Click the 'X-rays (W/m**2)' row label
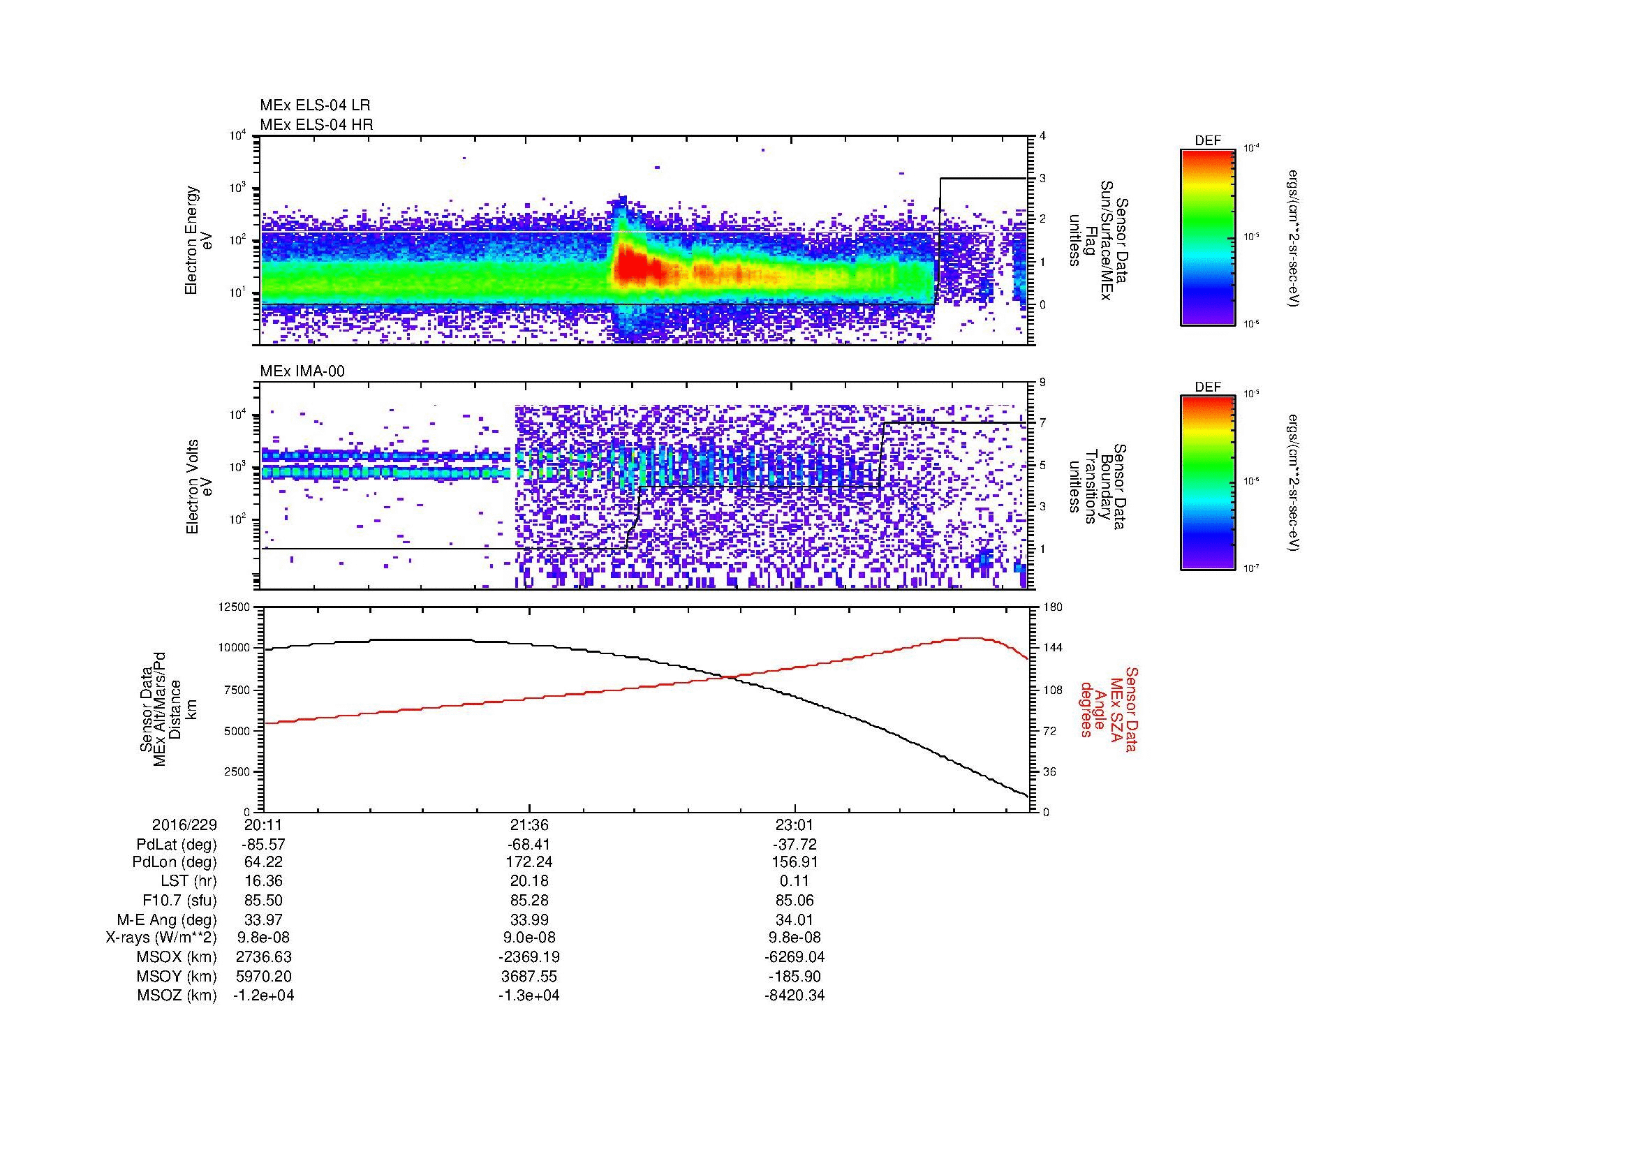1633x1154 pixels. click(x=161, y=938)
